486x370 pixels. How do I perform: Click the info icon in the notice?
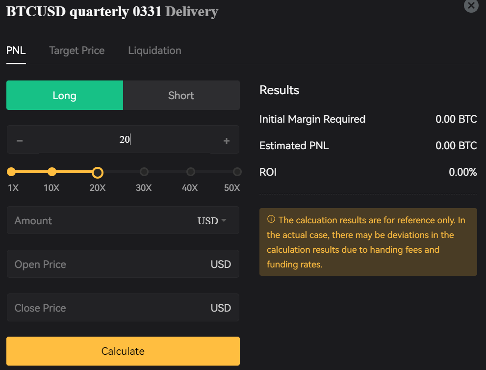pyautogui.click(x=271, y=219)
